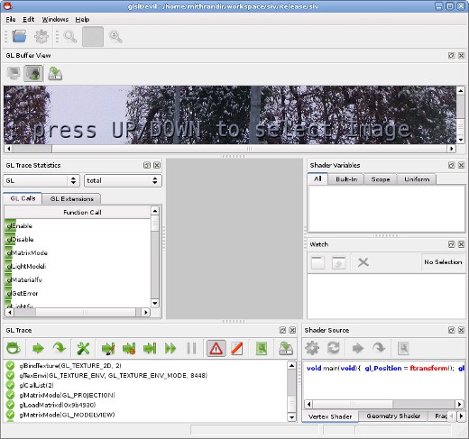Open a program with the folder icon
Viewport: 469px width, 439px height.
[x=19, y=36]
